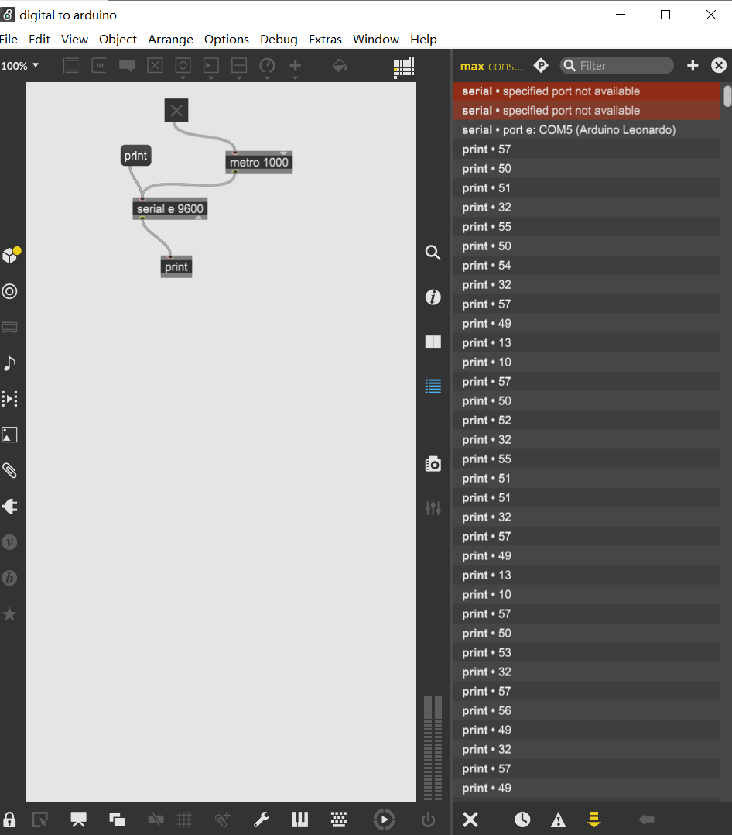Toggle show object errors warning triangle
Screen dimensions: 732x835
[558, 820]
